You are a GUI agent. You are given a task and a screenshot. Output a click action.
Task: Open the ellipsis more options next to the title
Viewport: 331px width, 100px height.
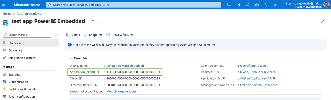100,21
